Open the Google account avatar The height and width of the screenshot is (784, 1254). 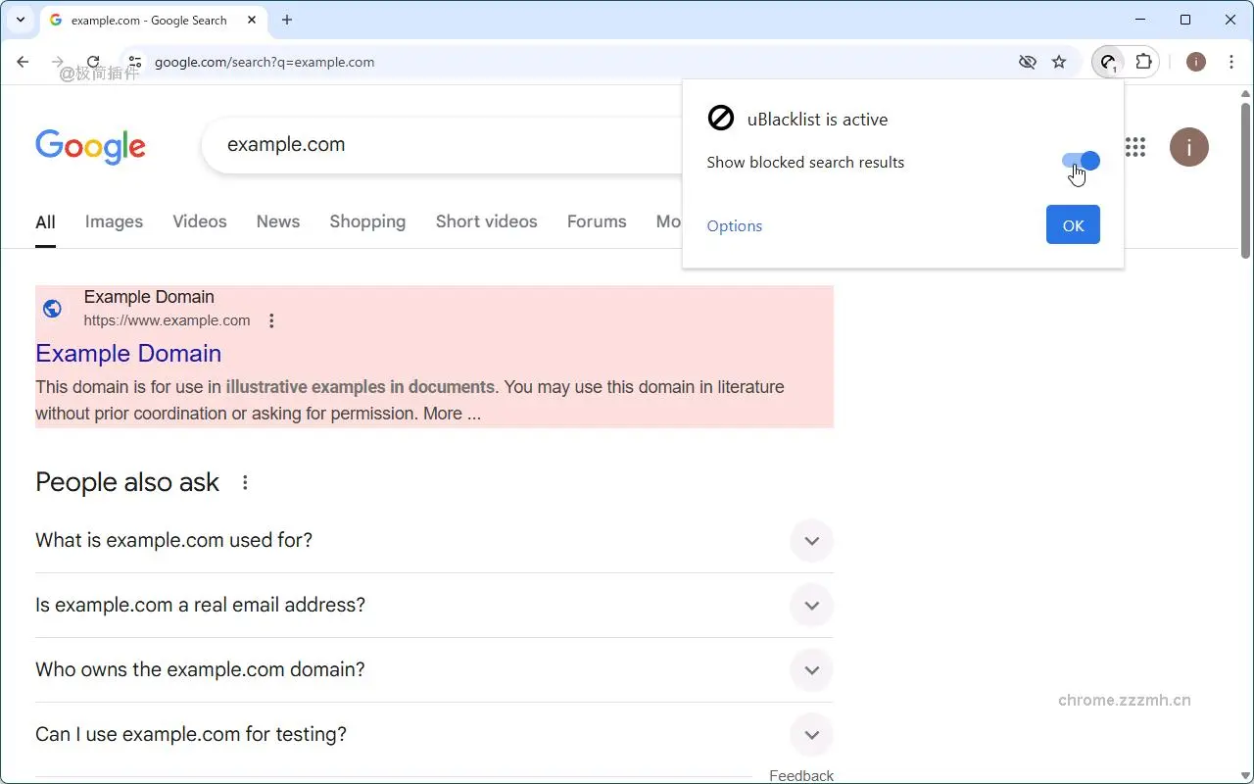[x=1188, y=147]
